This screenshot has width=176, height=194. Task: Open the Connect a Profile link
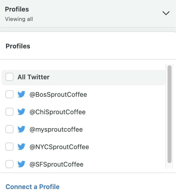click(32, 187)
